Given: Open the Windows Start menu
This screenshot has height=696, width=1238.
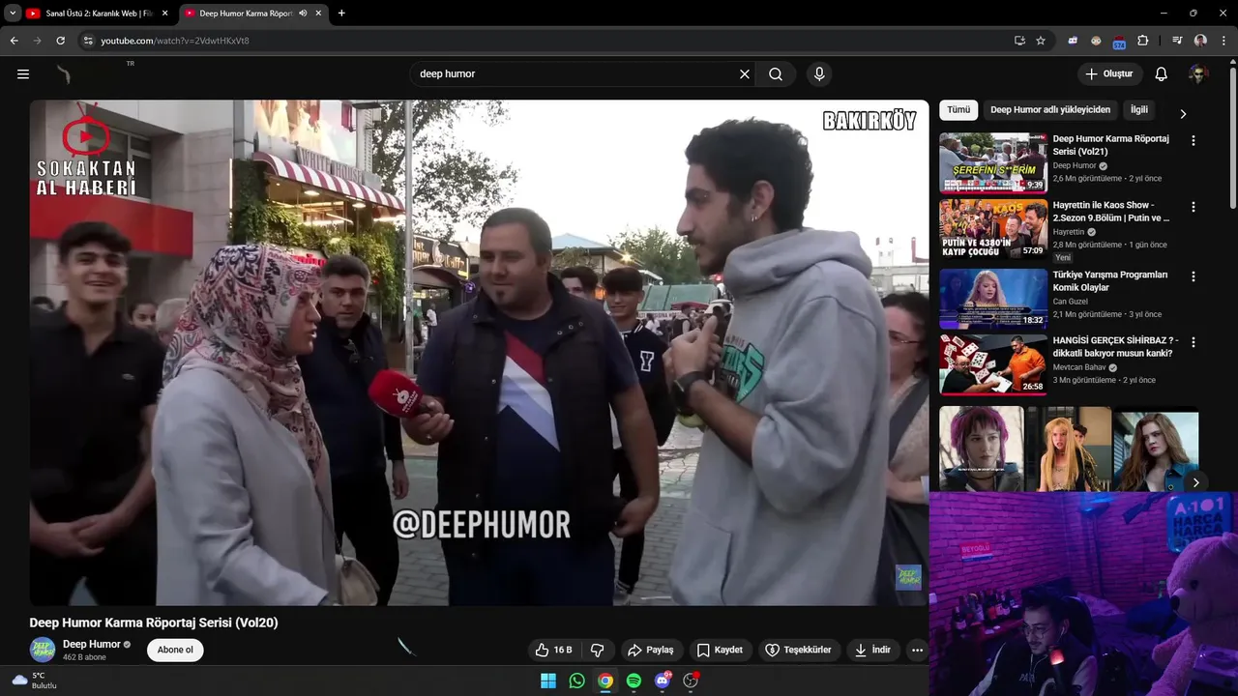Looking at the screenshot, I should tap(548, 681).
